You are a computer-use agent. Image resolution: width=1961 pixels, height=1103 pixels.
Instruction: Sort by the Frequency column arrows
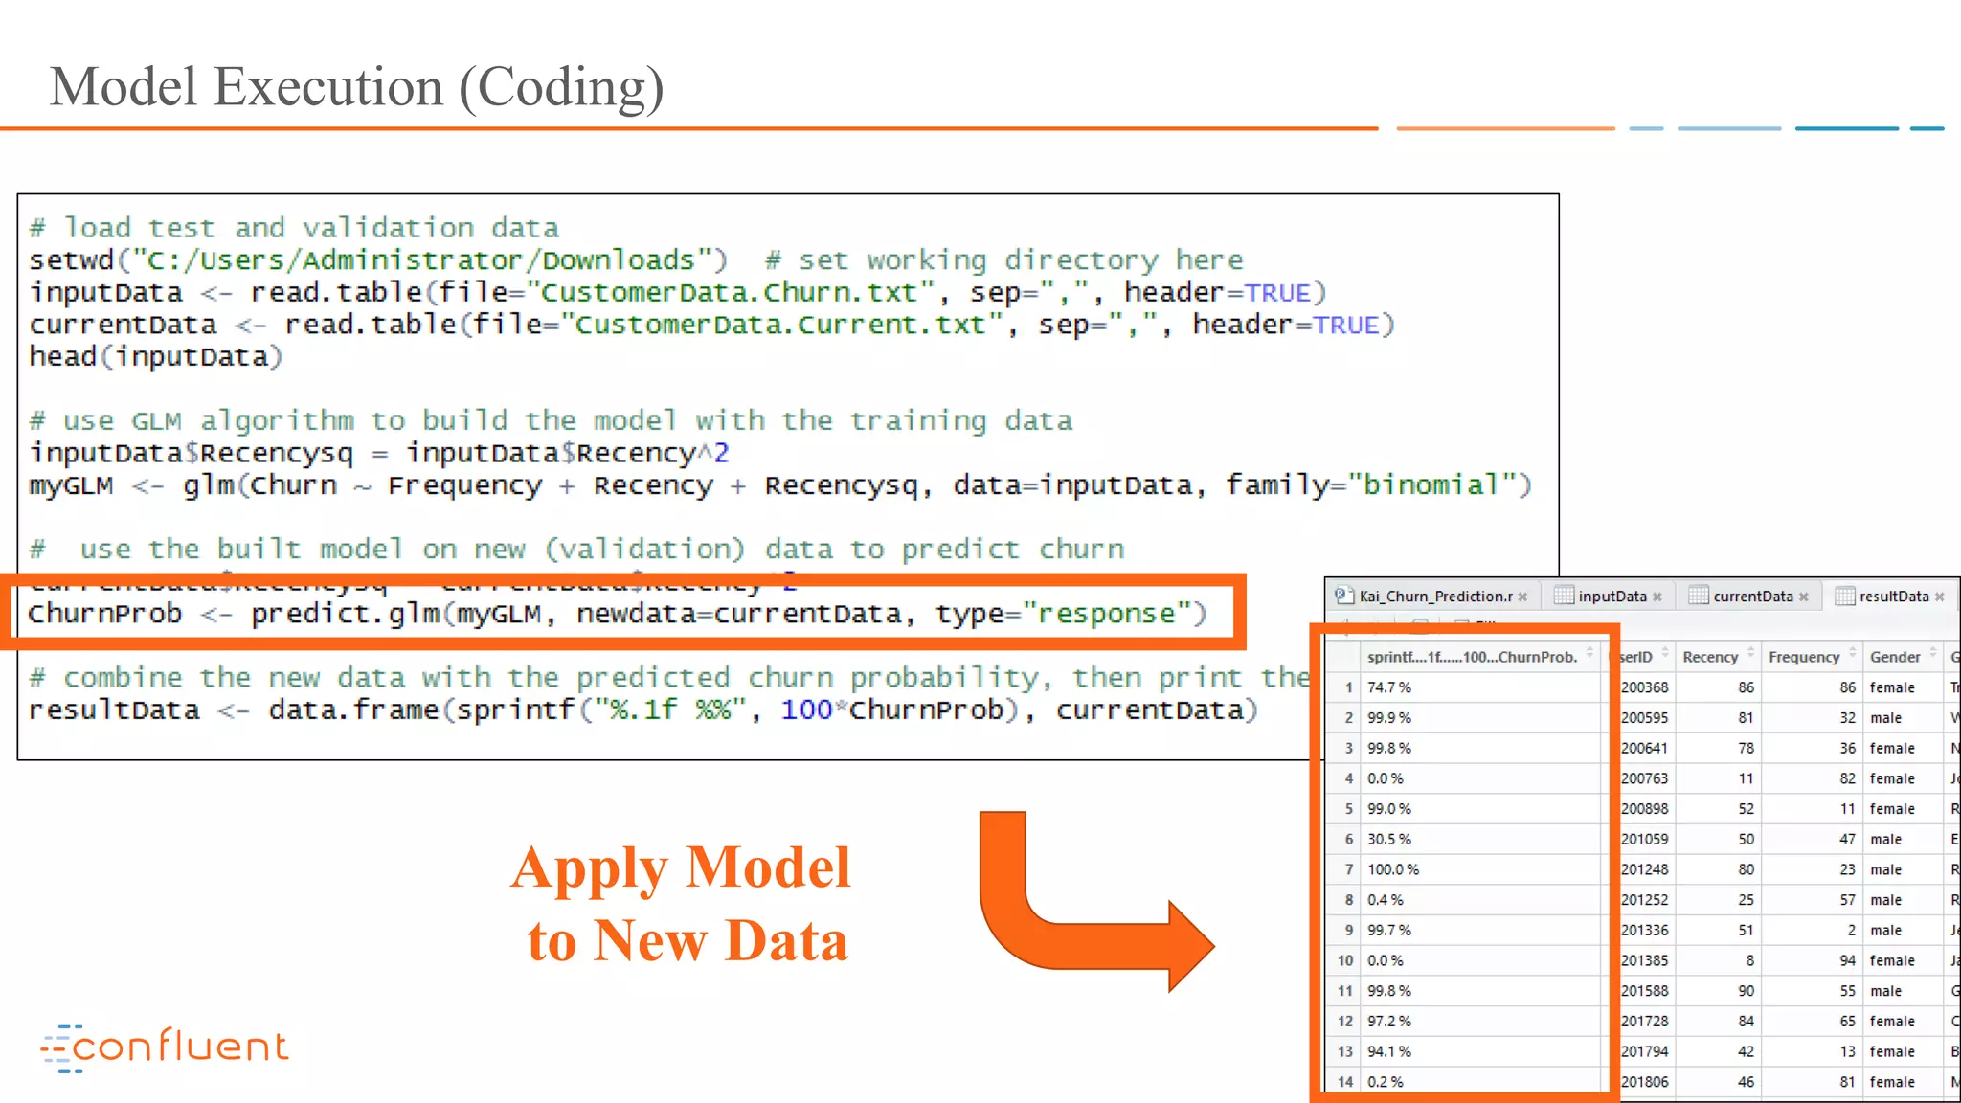click(1853, 653)
